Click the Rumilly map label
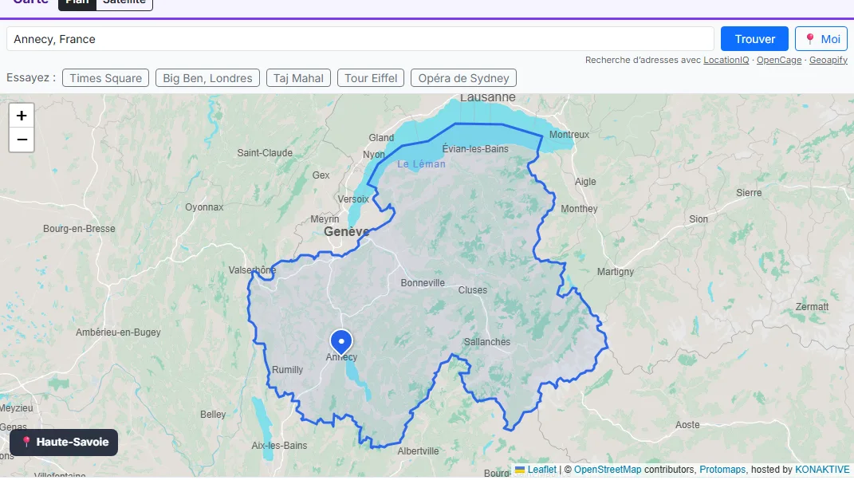The image size is (854, 480). (287, 370)
